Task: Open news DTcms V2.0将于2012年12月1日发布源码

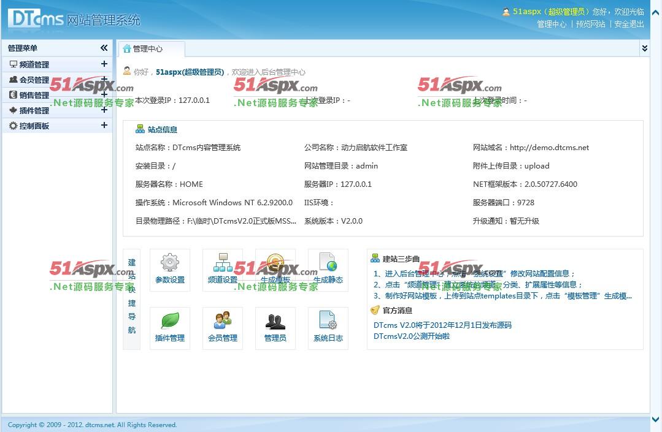Action: (442, 325)
